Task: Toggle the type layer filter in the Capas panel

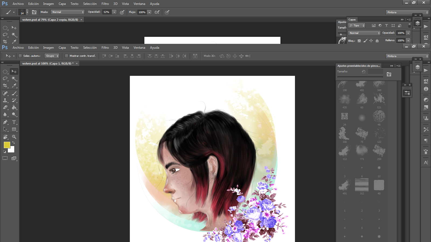Action: tap(386, 25)
